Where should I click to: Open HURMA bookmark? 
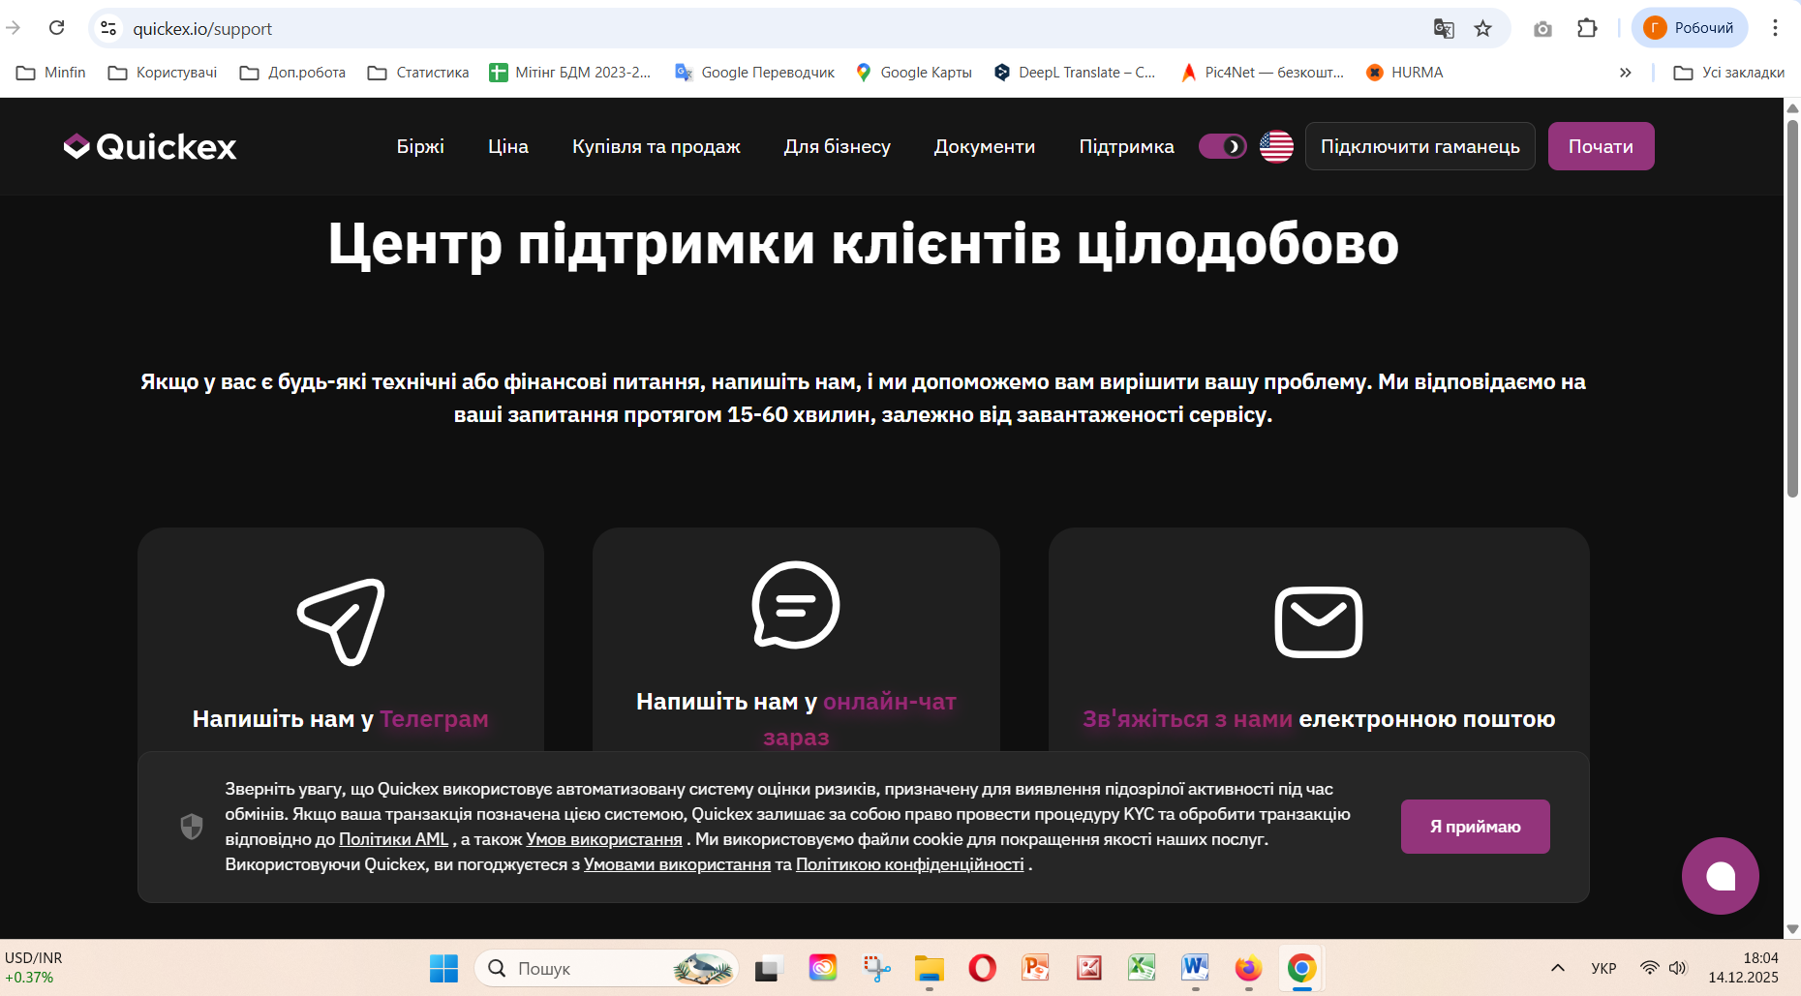[x=1404, y=73]
